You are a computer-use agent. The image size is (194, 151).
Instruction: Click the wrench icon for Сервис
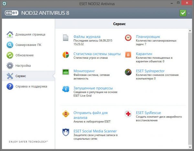[x=10, y=76]
